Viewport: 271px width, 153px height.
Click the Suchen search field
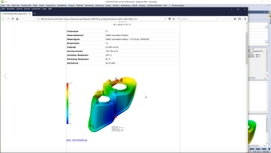[196, 19]
